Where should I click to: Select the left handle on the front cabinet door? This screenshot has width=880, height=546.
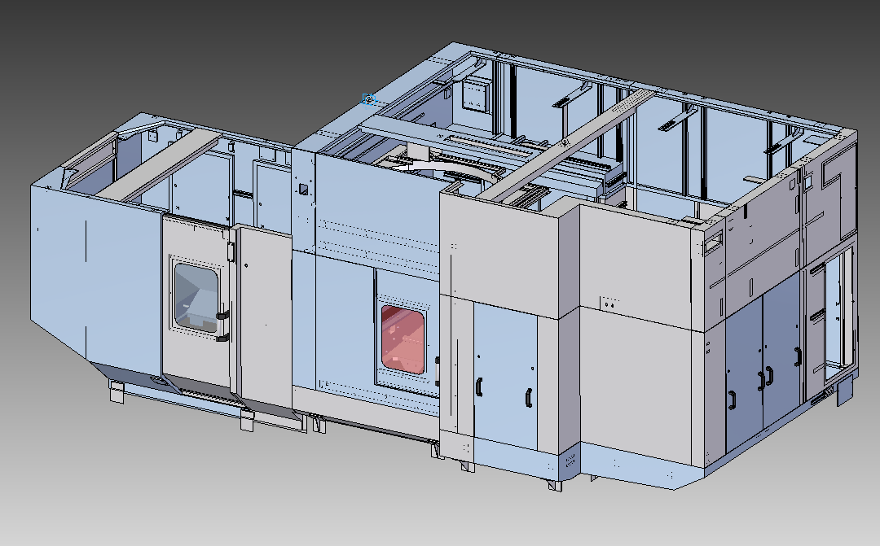tap(478, 387)
